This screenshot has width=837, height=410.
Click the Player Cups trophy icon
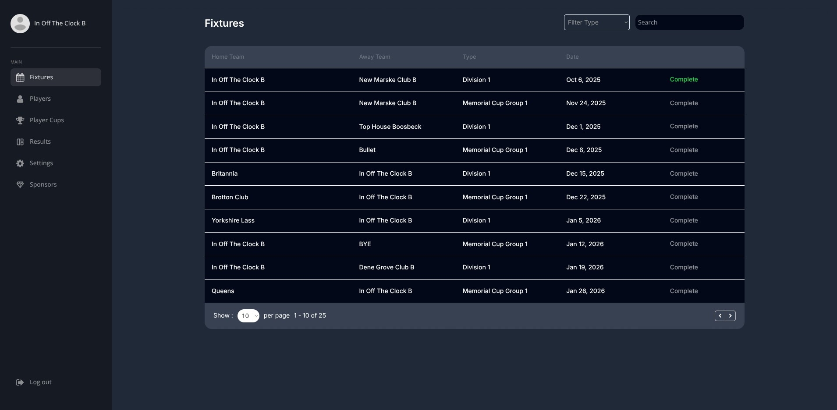pyautogui.click(x=20, y=120)
